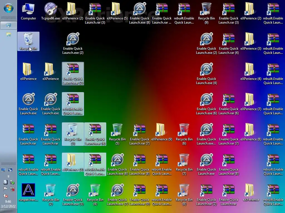Select the Recycle Bin (5) shortcut

click(x=117, y=134)
